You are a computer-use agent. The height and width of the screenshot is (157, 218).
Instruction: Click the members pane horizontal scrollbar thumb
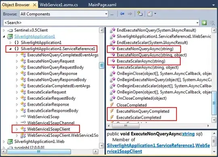point(126,126)
